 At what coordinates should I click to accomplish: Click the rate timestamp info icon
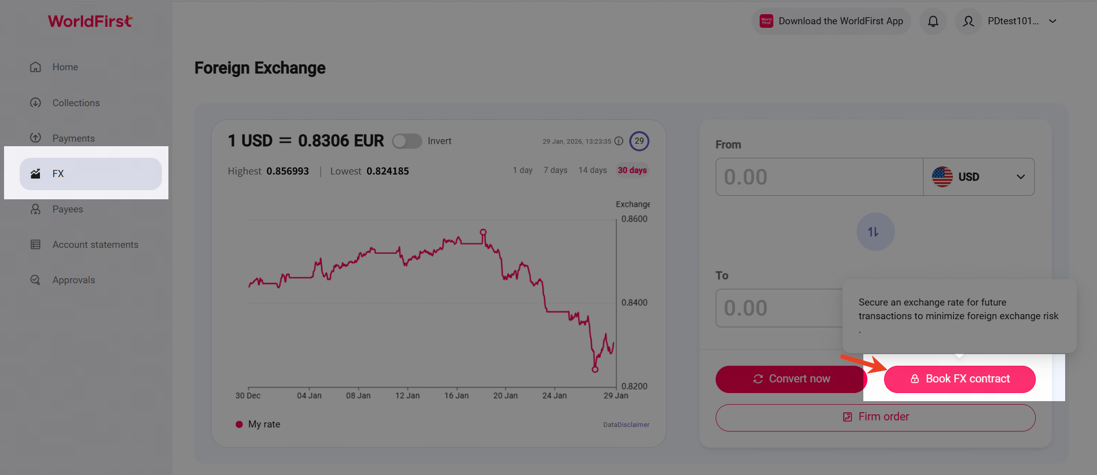[619, 141]
